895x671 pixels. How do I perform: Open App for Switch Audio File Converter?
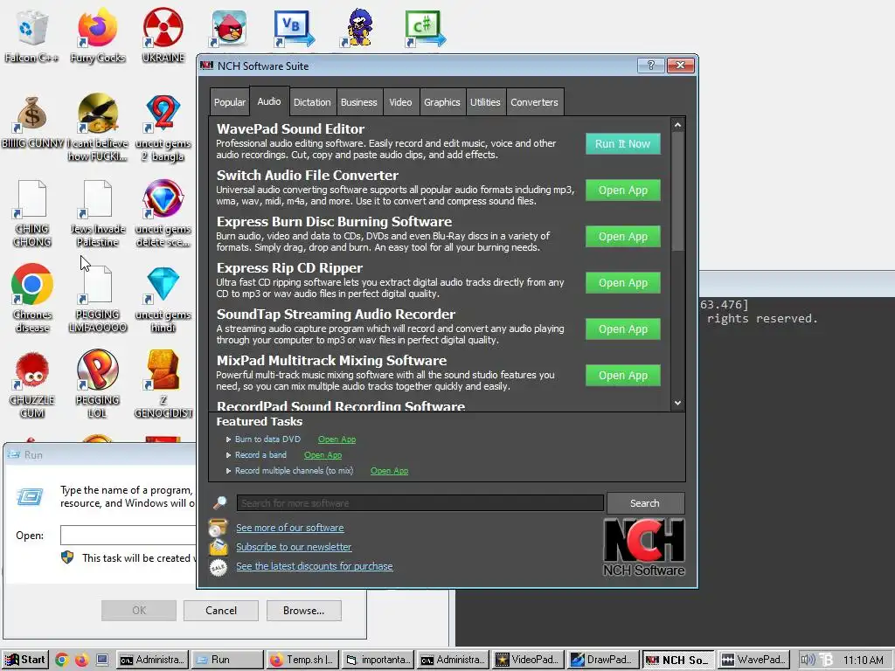tap(622, 190)
